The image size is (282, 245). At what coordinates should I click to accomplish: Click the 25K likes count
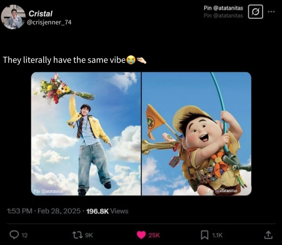pos(154,235)
